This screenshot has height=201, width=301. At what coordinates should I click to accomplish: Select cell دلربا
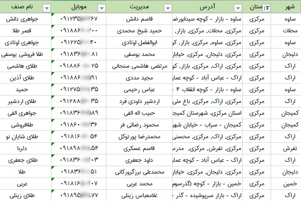(25, 148)
